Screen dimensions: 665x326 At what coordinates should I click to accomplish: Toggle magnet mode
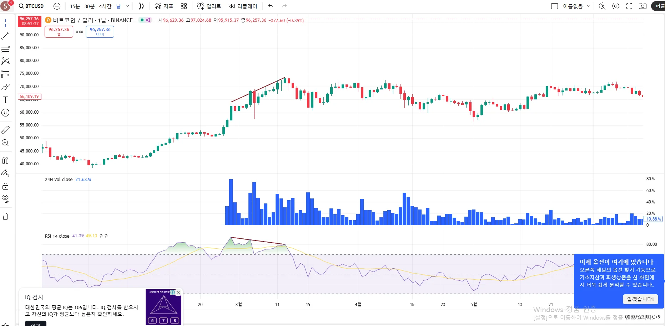6,160
